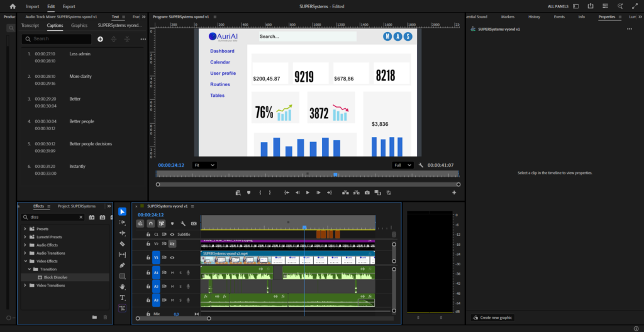Click timeline caption track options CC icon
644x332 pixels.
[194, 223]
